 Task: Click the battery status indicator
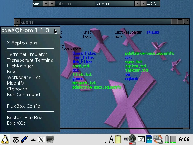(x=167, y=139)
